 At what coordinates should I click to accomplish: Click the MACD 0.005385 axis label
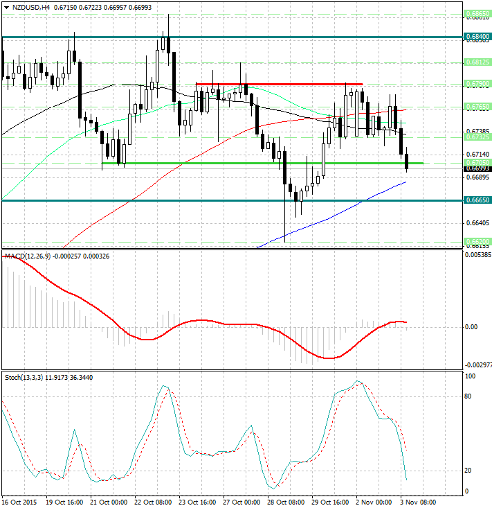pyautogui.click(x=478, y=255)
